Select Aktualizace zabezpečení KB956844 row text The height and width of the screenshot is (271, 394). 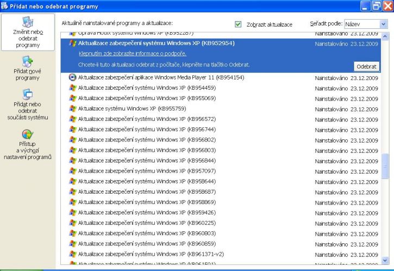click(x=147, y=161)
